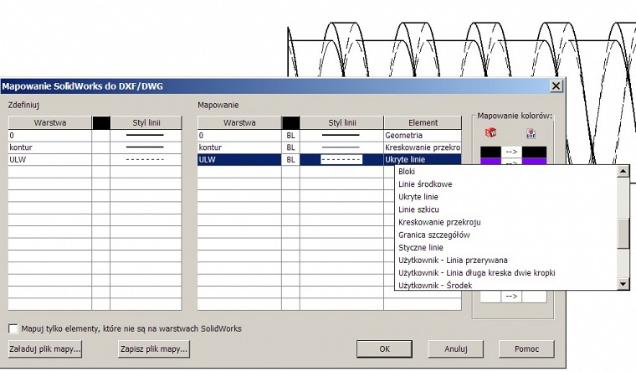This screenshot has height=372, width=636.
Task: Click black color header in Zdefiniuj table
Action: coord(101,122)
